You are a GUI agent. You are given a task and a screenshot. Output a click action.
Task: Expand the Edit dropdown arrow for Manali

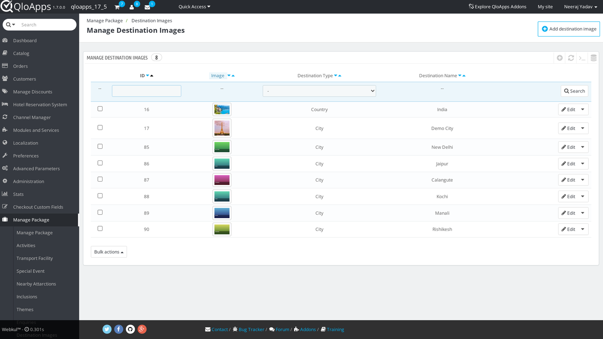[583, 213]
